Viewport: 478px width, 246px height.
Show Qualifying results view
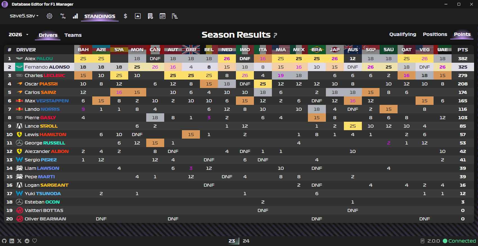(x=403, y=34)
